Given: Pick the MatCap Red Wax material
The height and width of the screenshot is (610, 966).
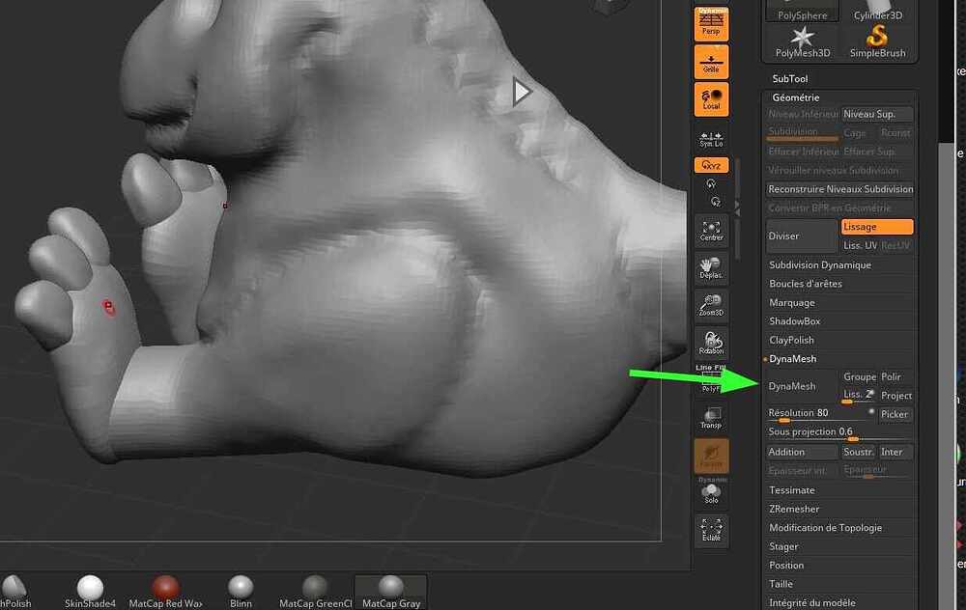Looking at the screenshot, I should (166, 593).
